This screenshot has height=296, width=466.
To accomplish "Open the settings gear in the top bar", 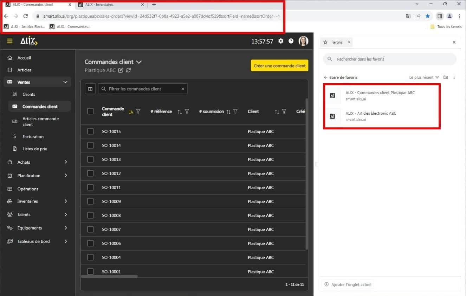I will tap(280, 41).
